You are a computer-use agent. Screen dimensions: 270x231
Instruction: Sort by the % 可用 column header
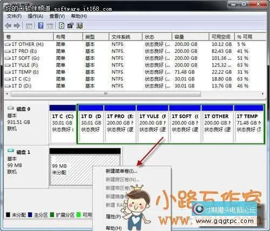[x=250, y=37]
